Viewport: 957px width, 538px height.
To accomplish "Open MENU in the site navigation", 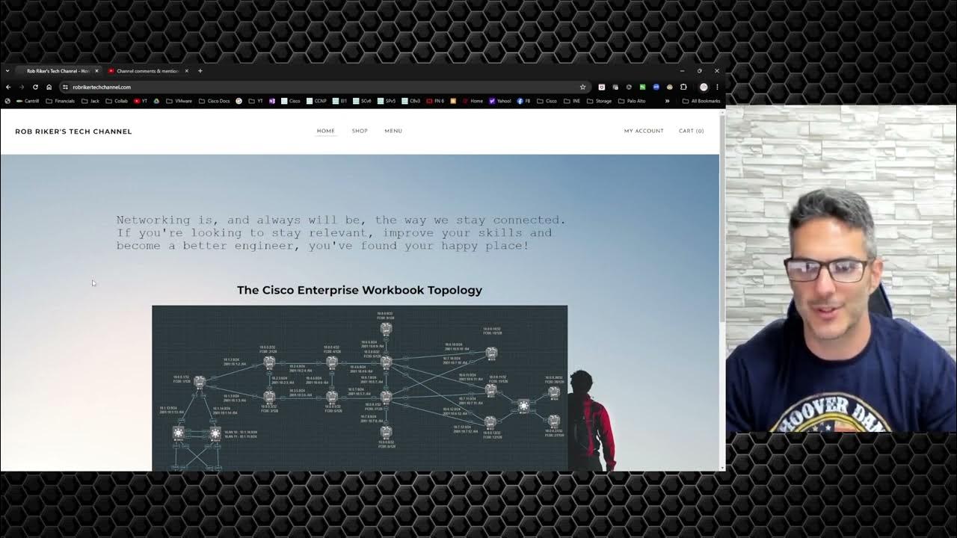I will [393, 131].
